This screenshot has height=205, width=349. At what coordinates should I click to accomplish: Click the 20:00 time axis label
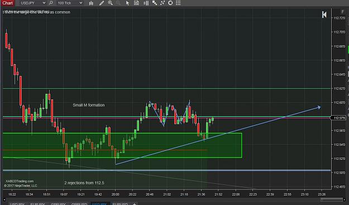coord(115,194)
